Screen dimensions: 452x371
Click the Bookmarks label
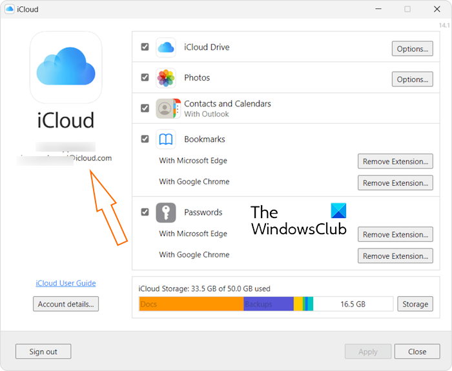[x=205, y=139]
